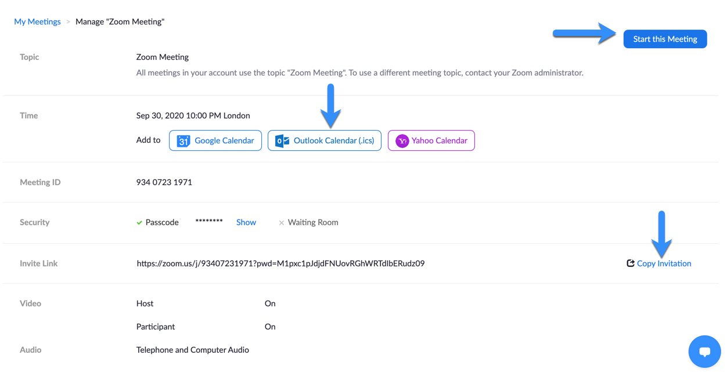
Task: Click the x icon beside Waiting Room
Action: [x=282, y=222]
